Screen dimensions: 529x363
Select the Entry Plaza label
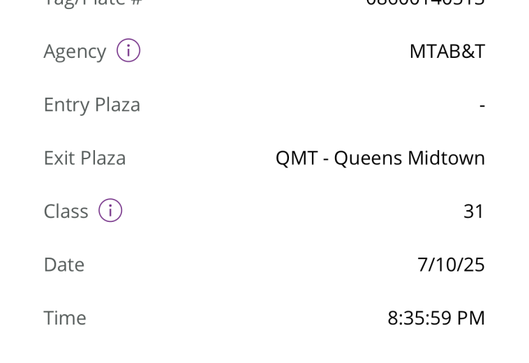[x=91, y=105]
